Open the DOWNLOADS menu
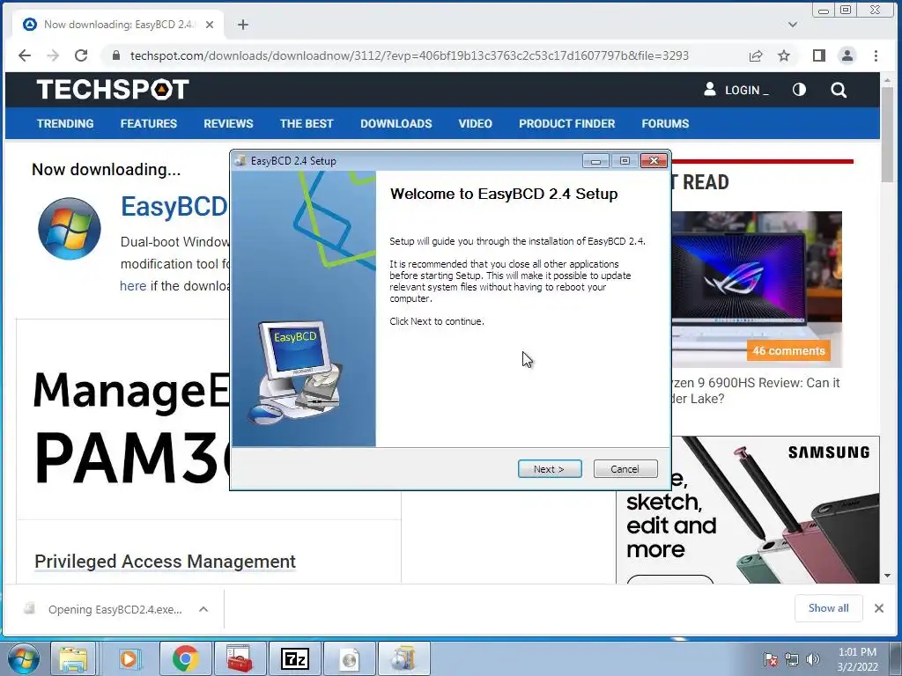Viewport: 902px width, 676px height. [x=396, y=123]
